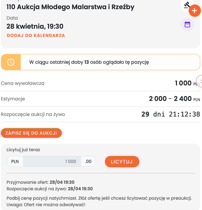Click the 13 viewers notification banner text
Screen dimensions: 202x210
tap(89, 62)
